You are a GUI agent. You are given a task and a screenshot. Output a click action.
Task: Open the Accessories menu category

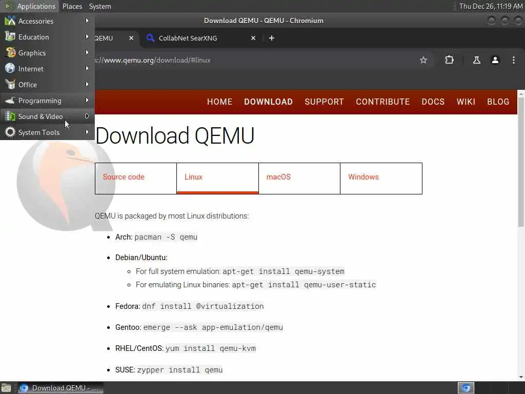pos(47,21)
